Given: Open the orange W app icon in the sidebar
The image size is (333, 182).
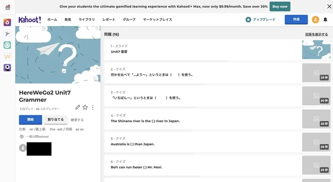Looking at the screenshot, I should (7, 57).
